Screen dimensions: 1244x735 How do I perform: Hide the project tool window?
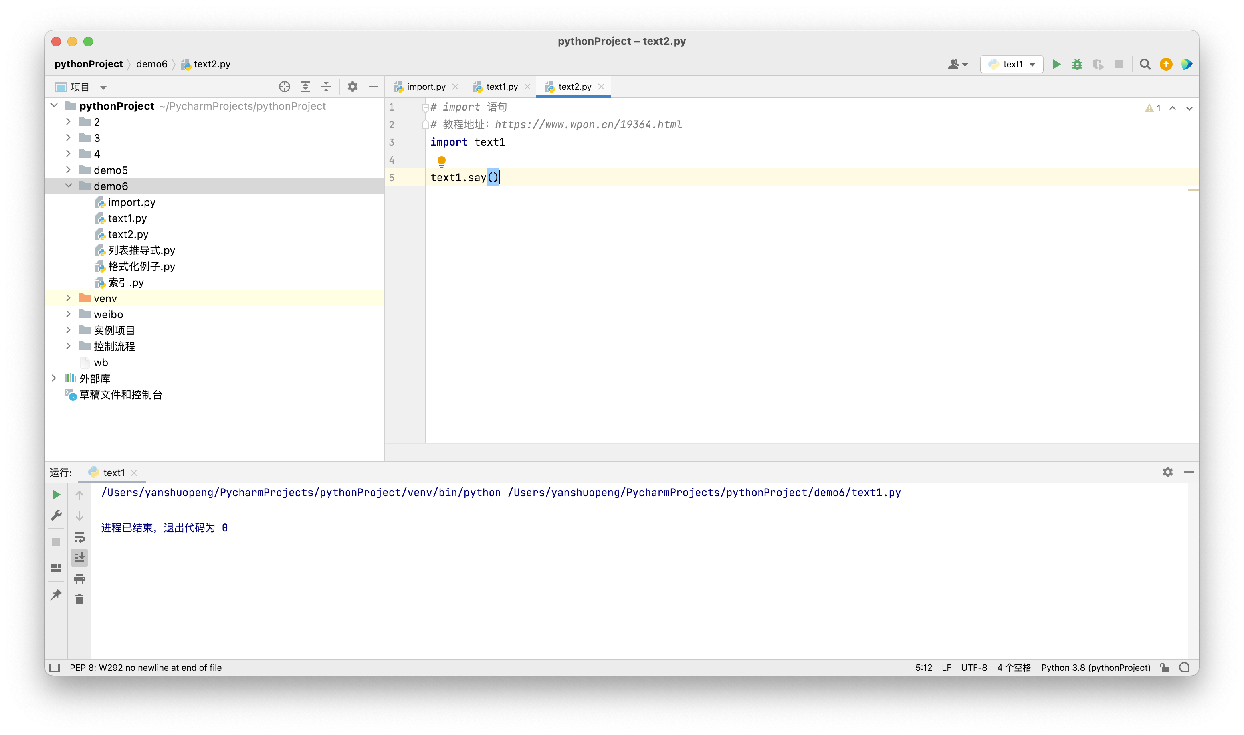373,87
